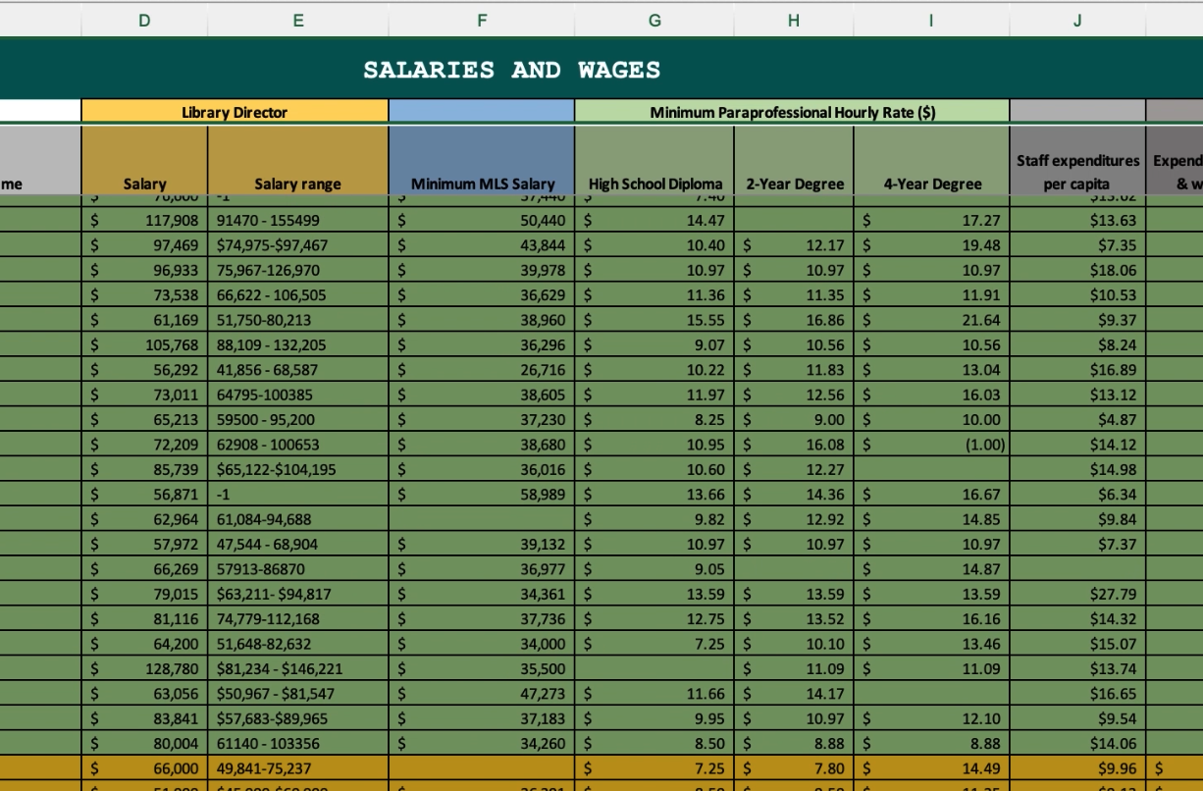Select per capita cell $9.96
The width and height of the screenshot is (1203, 791).
click(1077, 769)
